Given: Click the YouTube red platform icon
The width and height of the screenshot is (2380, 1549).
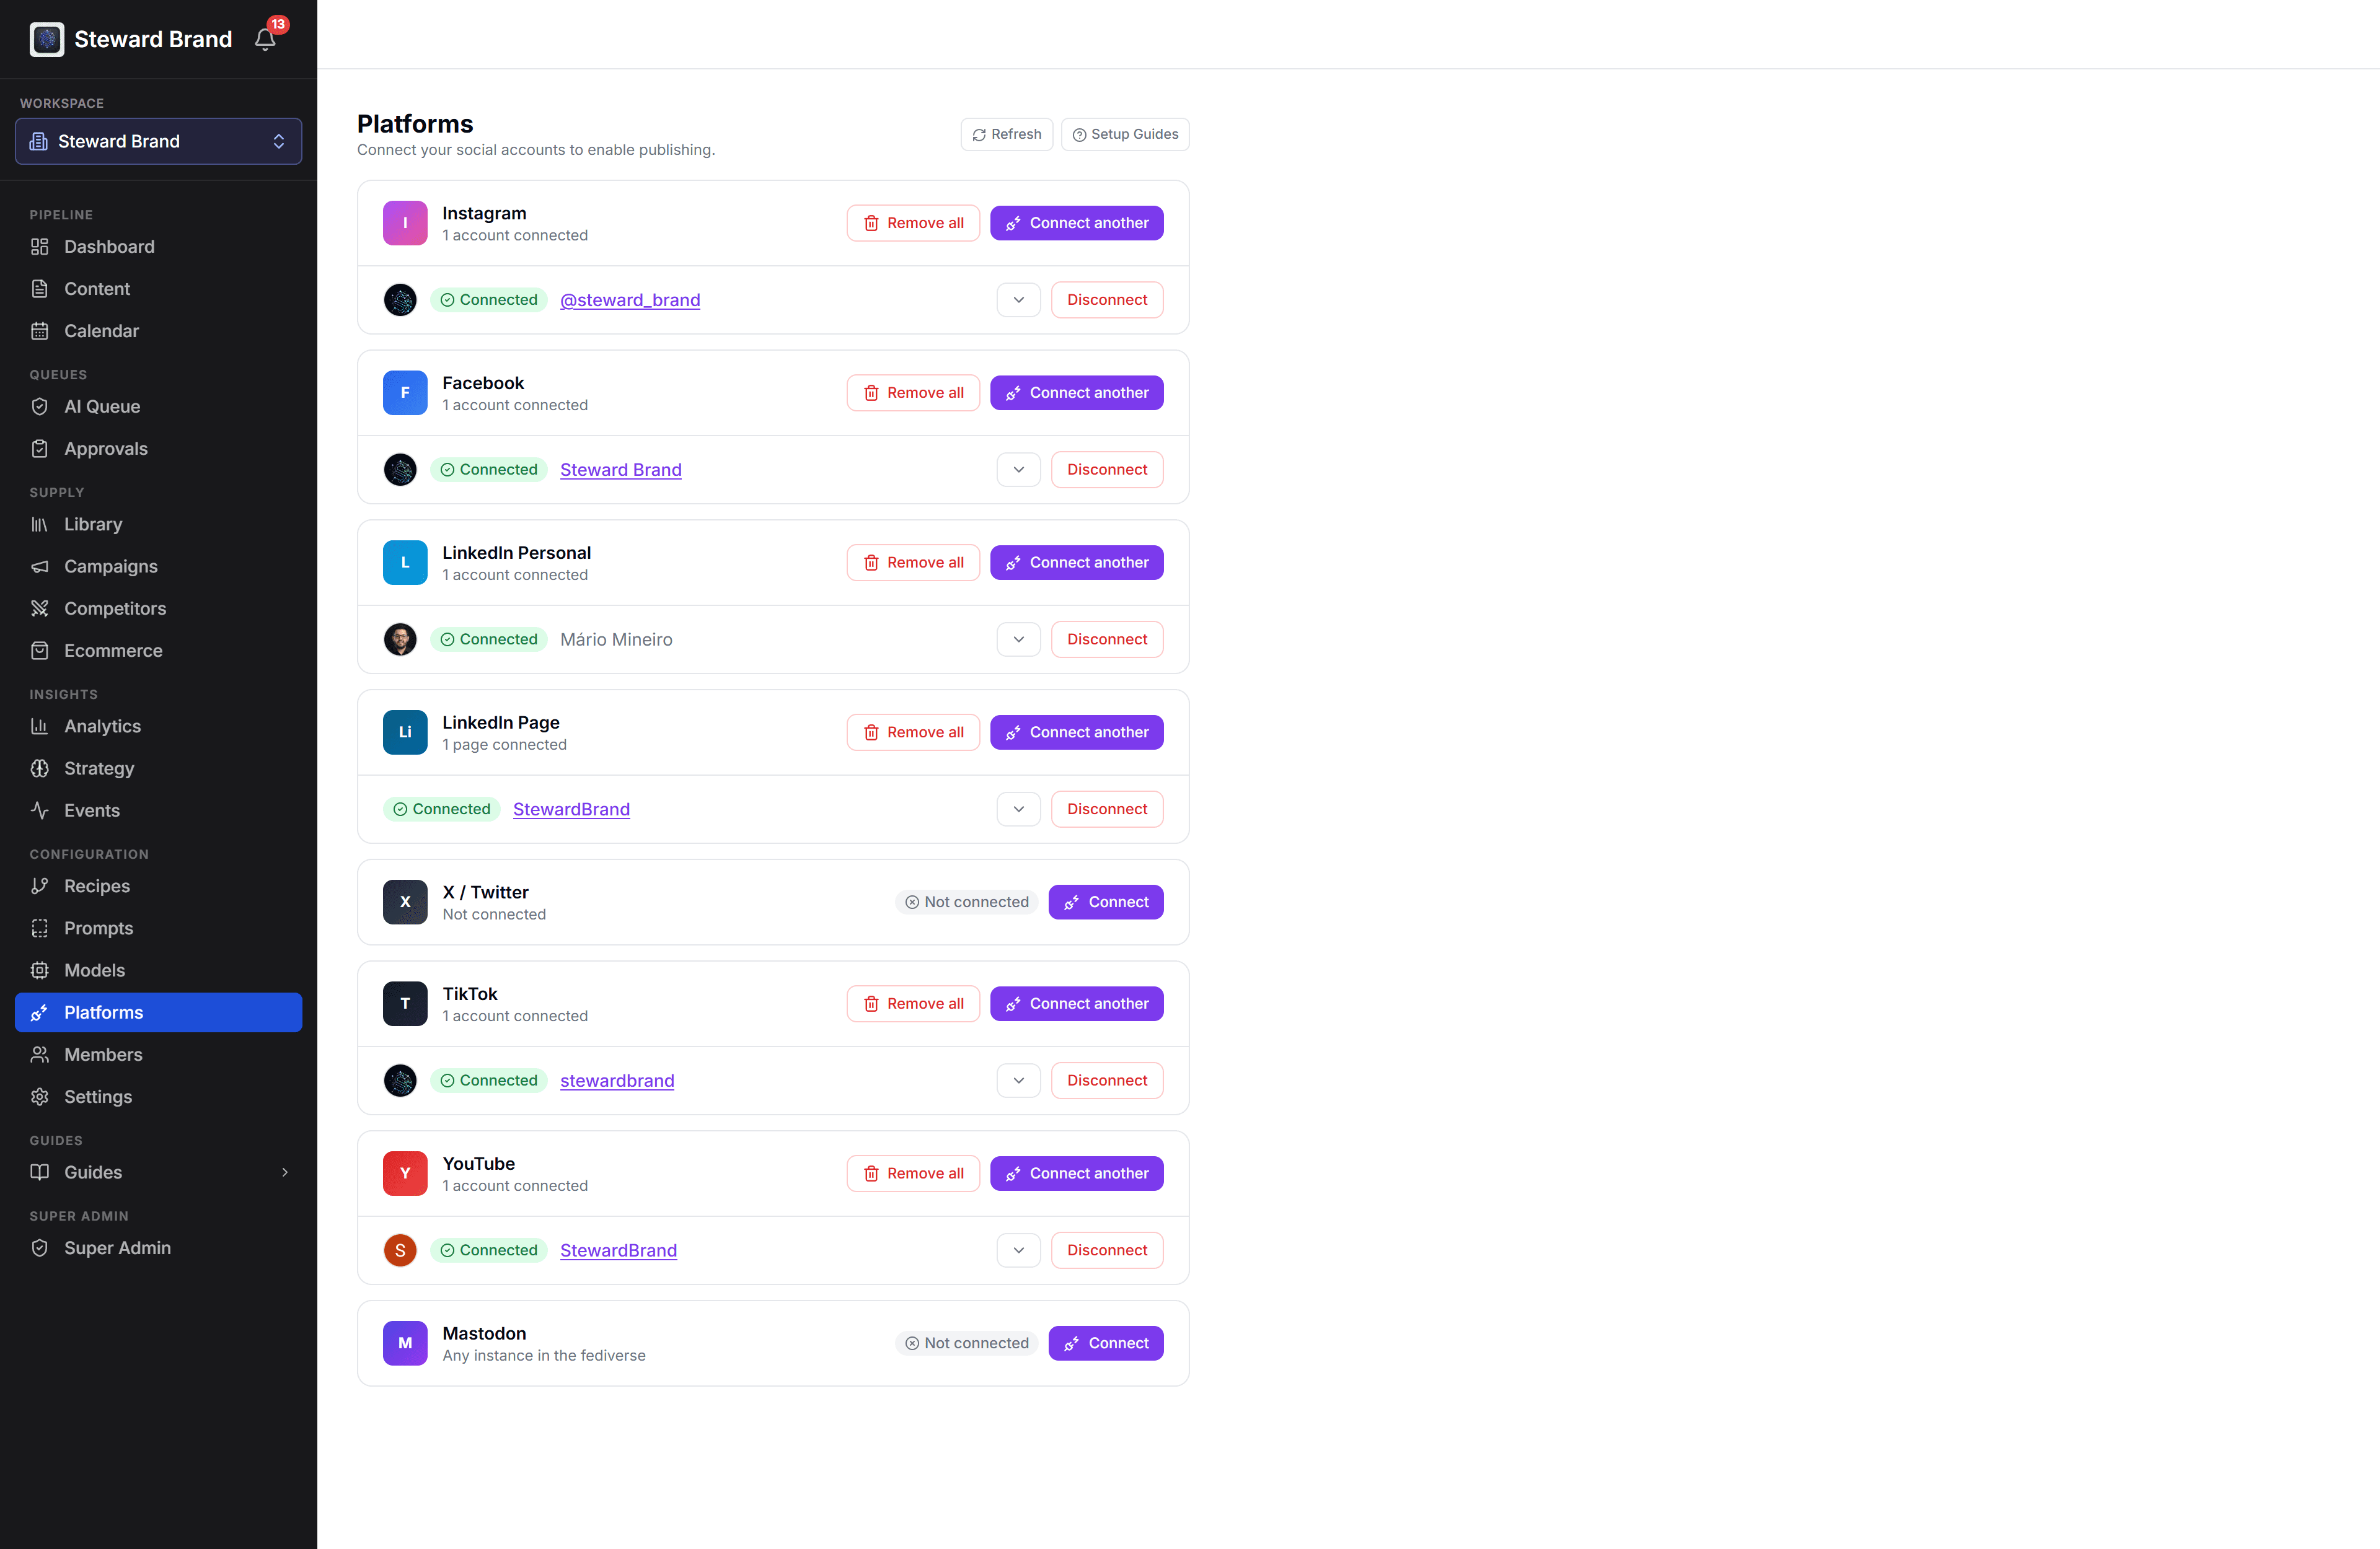Looking at the screenshot, I should click(405, 1173).
